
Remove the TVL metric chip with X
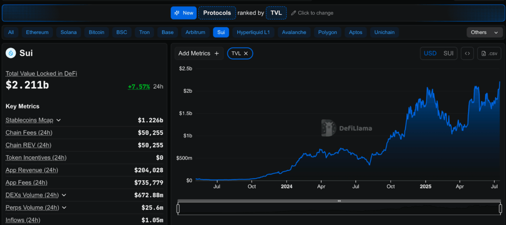246,53
